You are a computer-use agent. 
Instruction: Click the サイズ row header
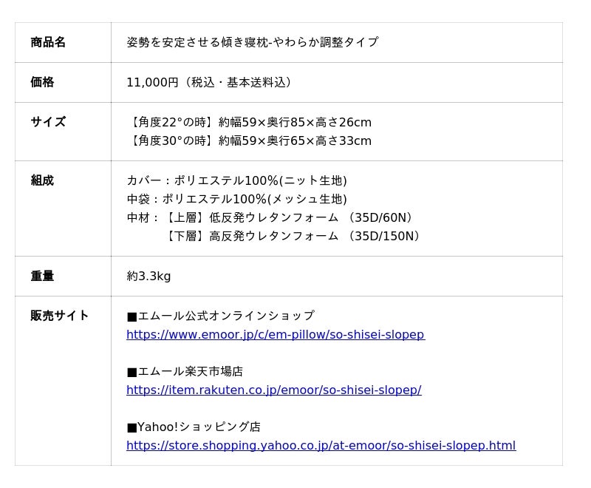48,123
